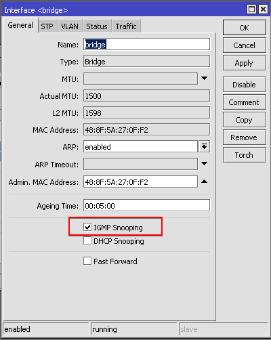
Task: Click the Admin. MAC Address input field
Action: pyautogui.click(x=140, y=182)
